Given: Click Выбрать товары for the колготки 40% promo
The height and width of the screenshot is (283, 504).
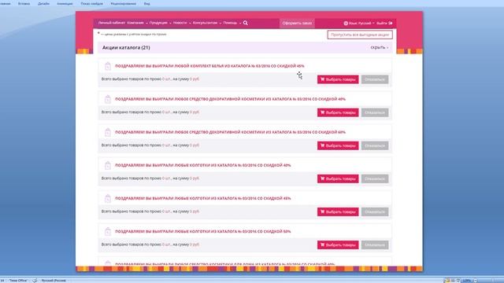Looking at the screenshot, I should [x=338, y=178].
